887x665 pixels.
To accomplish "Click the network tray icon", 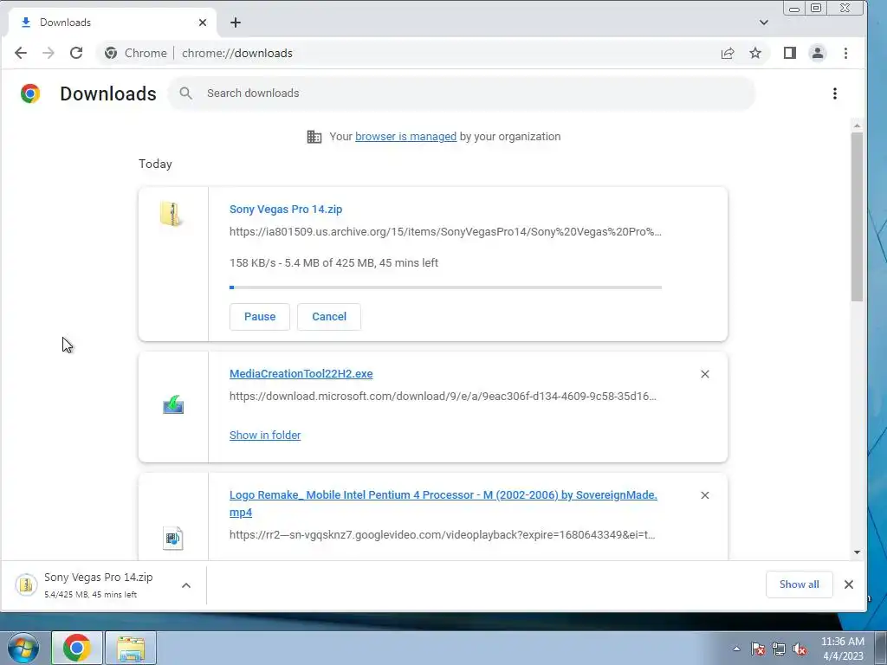I will (779, 649).
